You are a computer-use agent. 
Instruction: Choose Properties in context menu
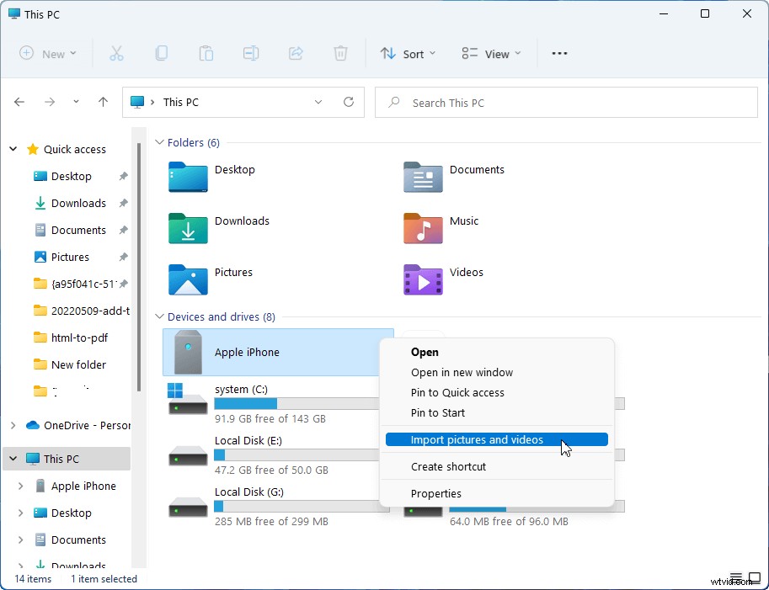496,493
